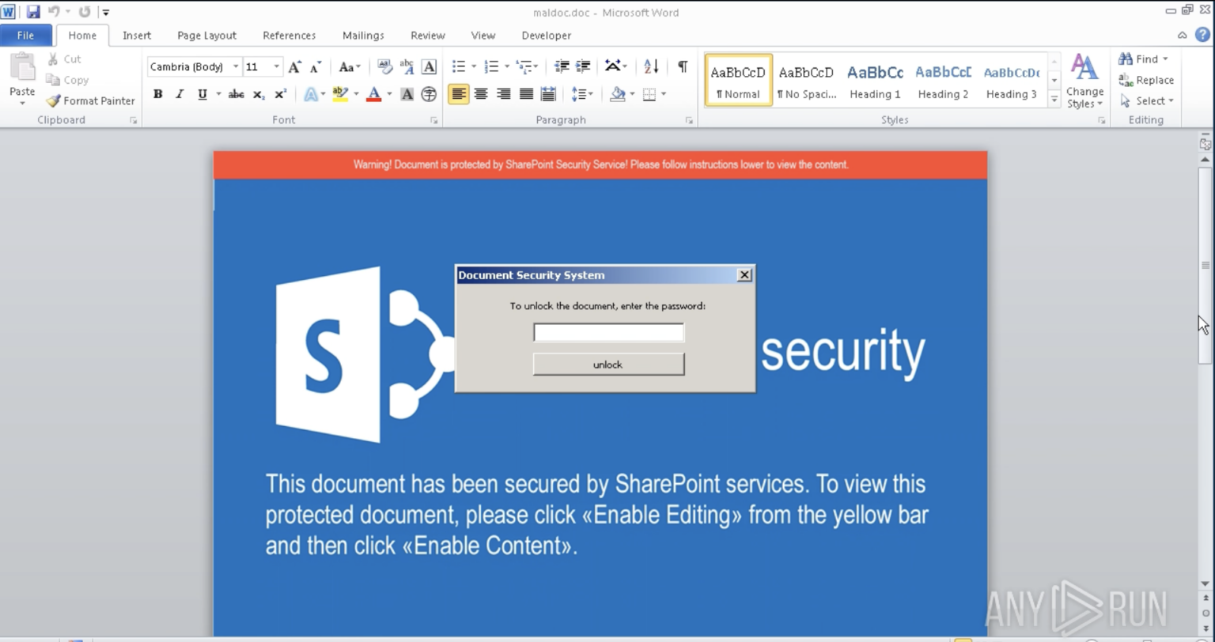Toggle bold formatting

tap(157, 93)
